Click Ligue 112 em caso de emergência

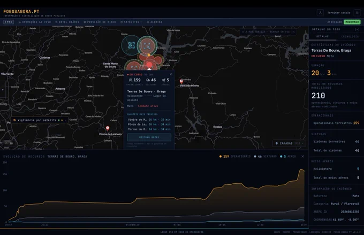tap(182, 232)
